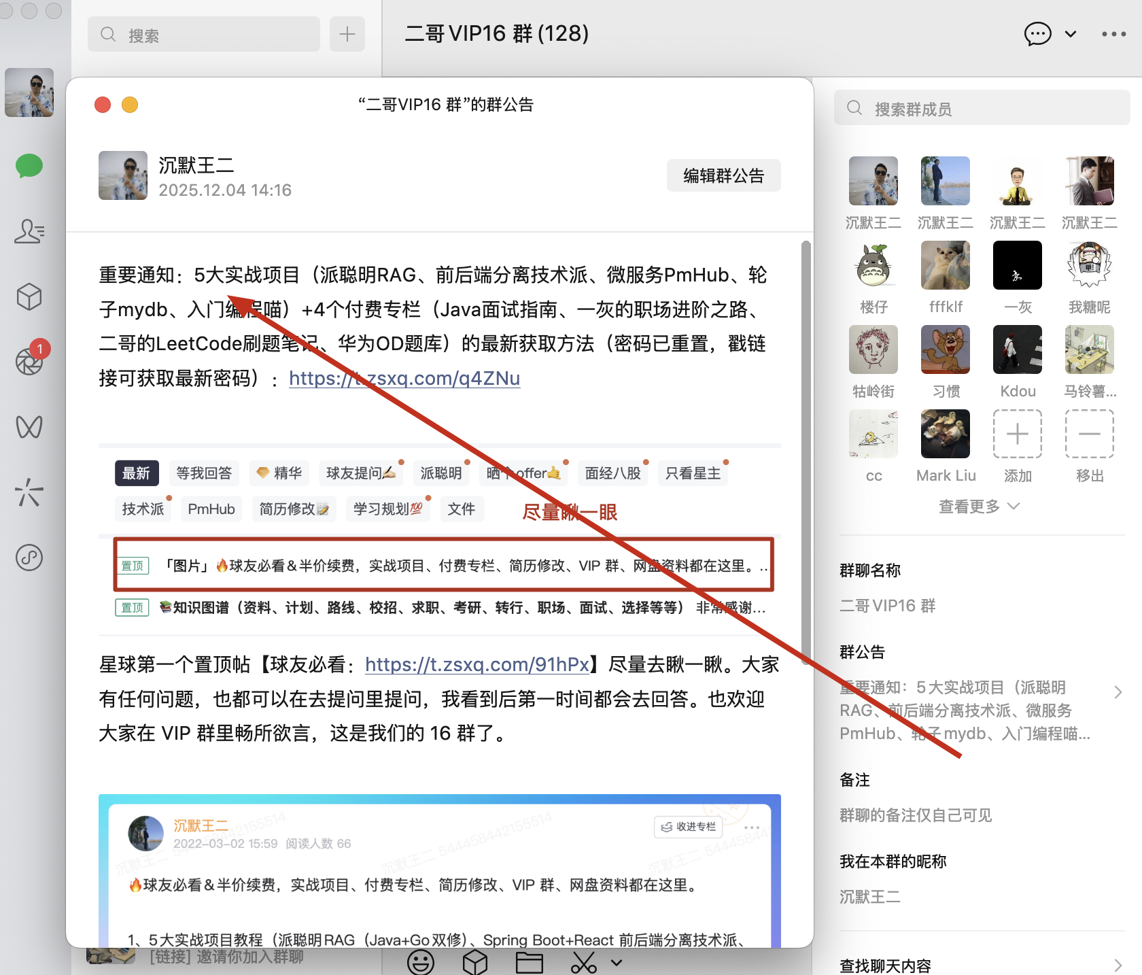Click the 编辑群公告 button

[723, 175]
